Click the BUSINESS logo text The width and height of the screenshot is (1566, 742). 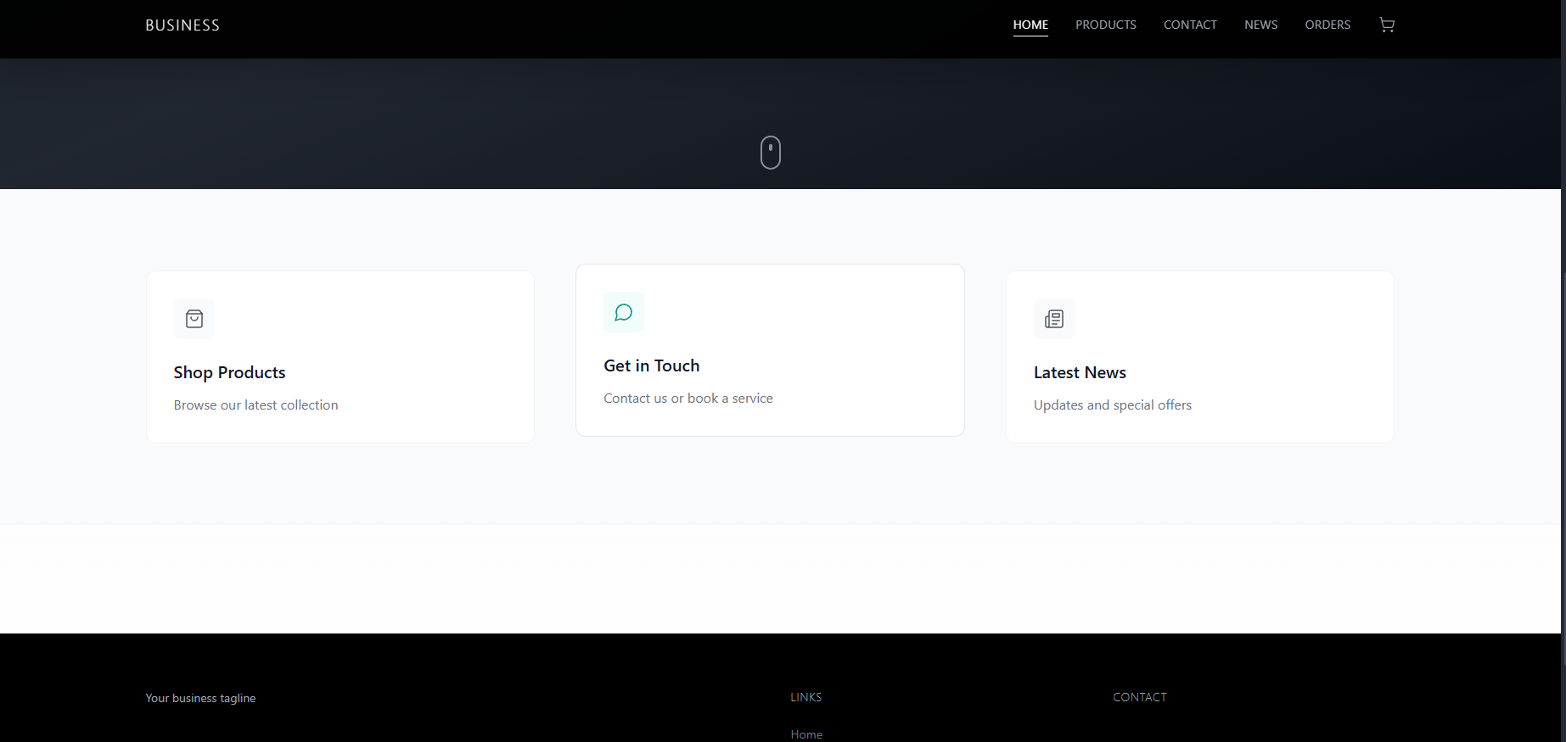point(182,25)
